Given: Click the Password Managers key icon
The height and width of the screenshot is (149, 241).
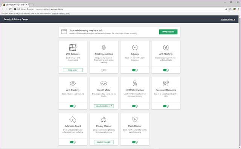Looking at the screenshot, I should click(166, 84).
